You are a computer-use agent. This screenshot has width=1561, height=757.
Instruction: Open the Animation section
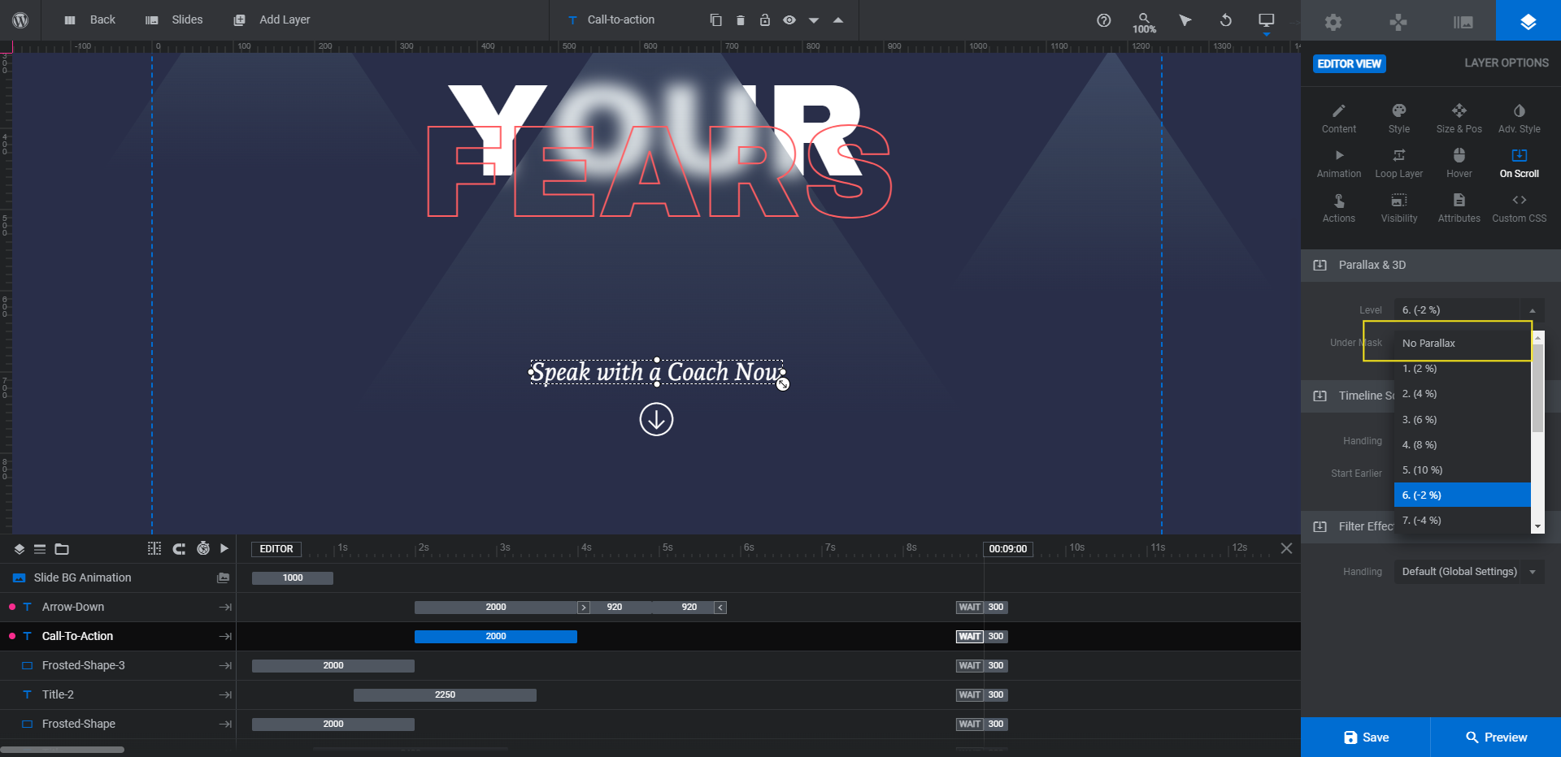click(x=1338, y=163)
